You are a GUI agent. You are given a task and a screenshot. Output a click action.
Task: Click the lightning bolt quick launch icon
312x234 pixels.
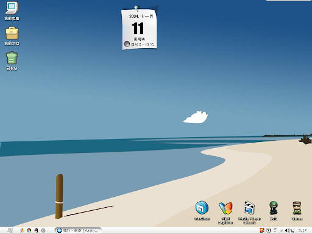tap(22, 230)
